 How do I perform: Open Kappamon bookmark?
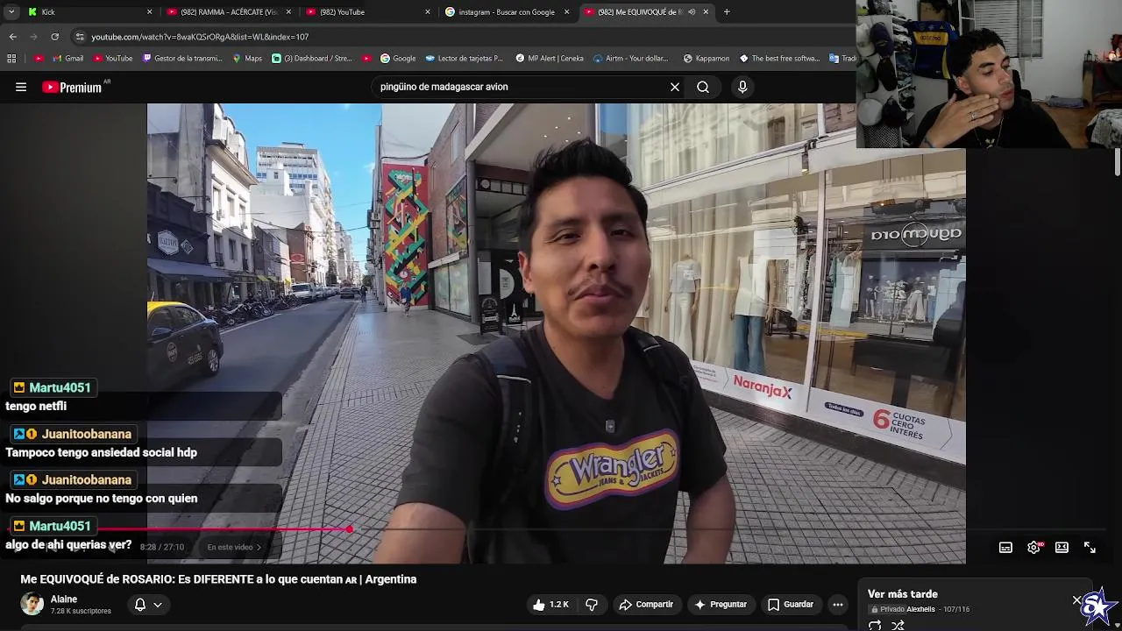coord(706,59)
